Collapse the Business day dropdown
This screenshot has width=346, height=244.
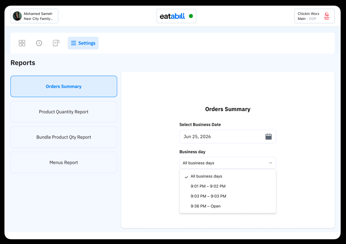click(x=228, y=163)
